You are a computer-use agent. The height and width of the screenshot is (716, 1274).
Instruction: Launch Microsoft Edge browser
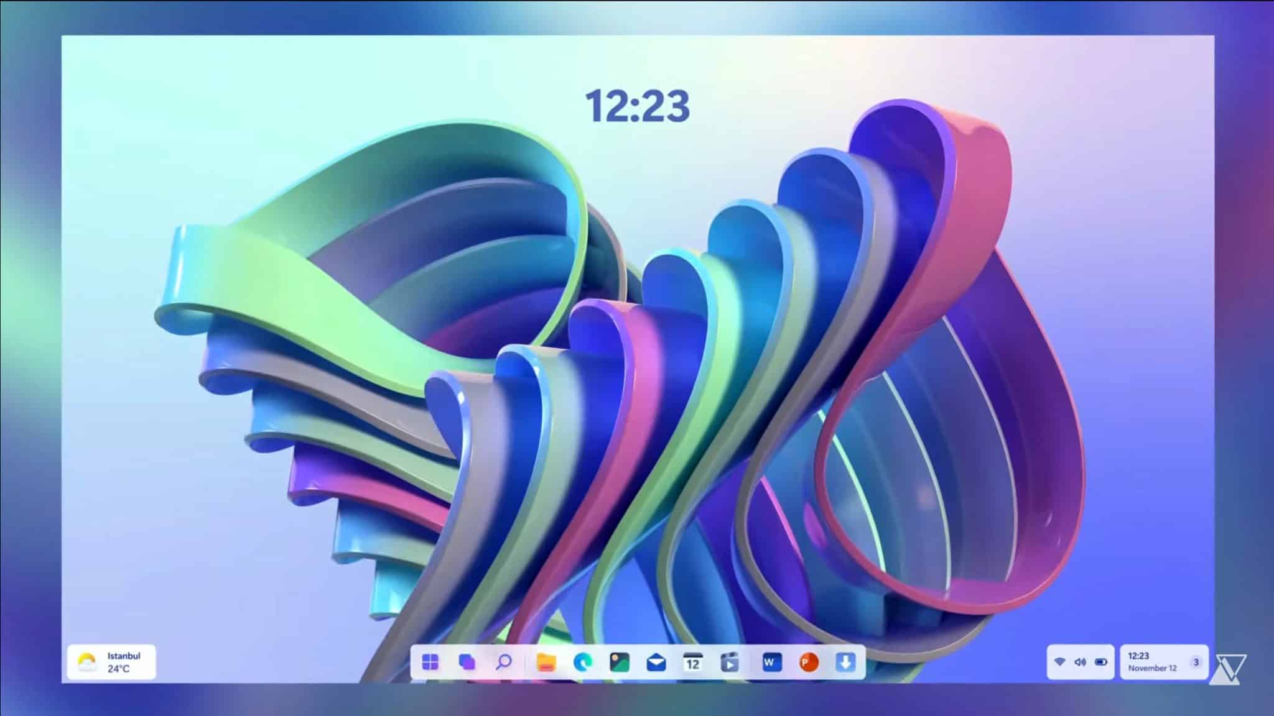pyautogui.click(x=582, y=662)
